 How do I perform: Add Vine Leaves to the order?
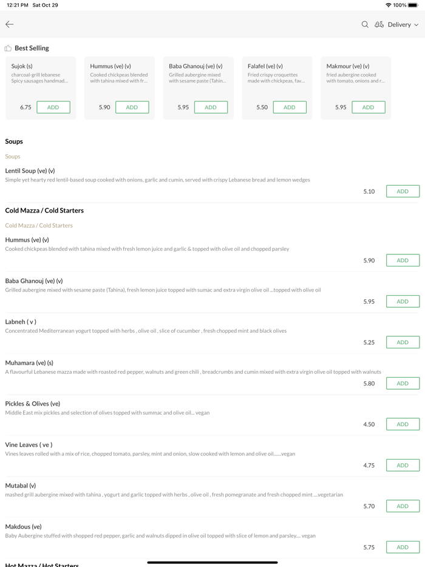point(403,466)
